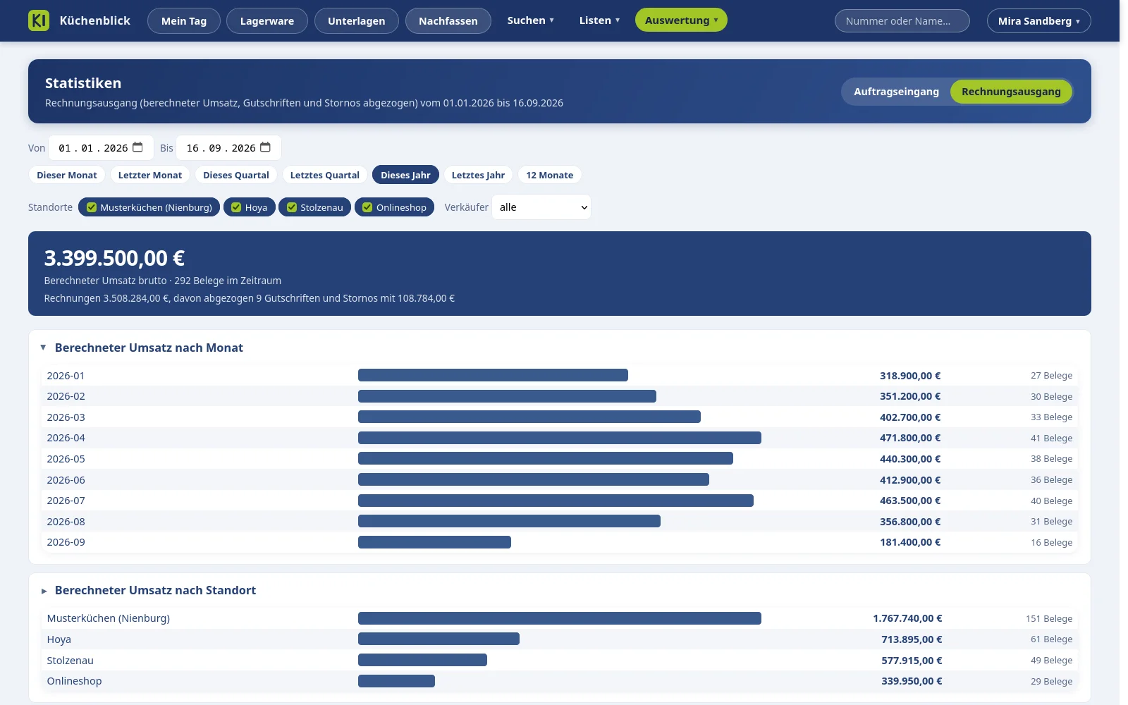Image resolution: width=1128 pixels, height=705 pixels.
Task: Click the Bis date field
Action: pyautogui.click(x=228, y=147)
